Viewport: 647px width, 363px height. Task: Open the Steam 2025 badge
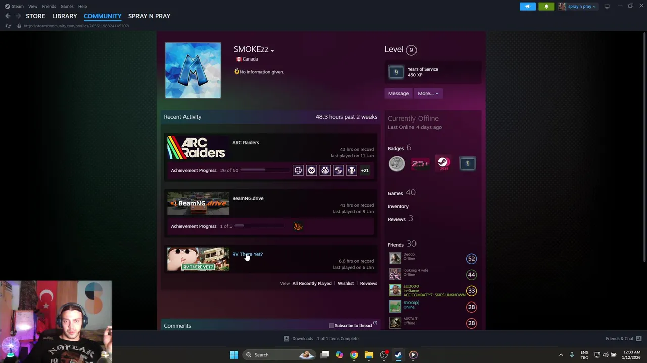pos(443,163)
